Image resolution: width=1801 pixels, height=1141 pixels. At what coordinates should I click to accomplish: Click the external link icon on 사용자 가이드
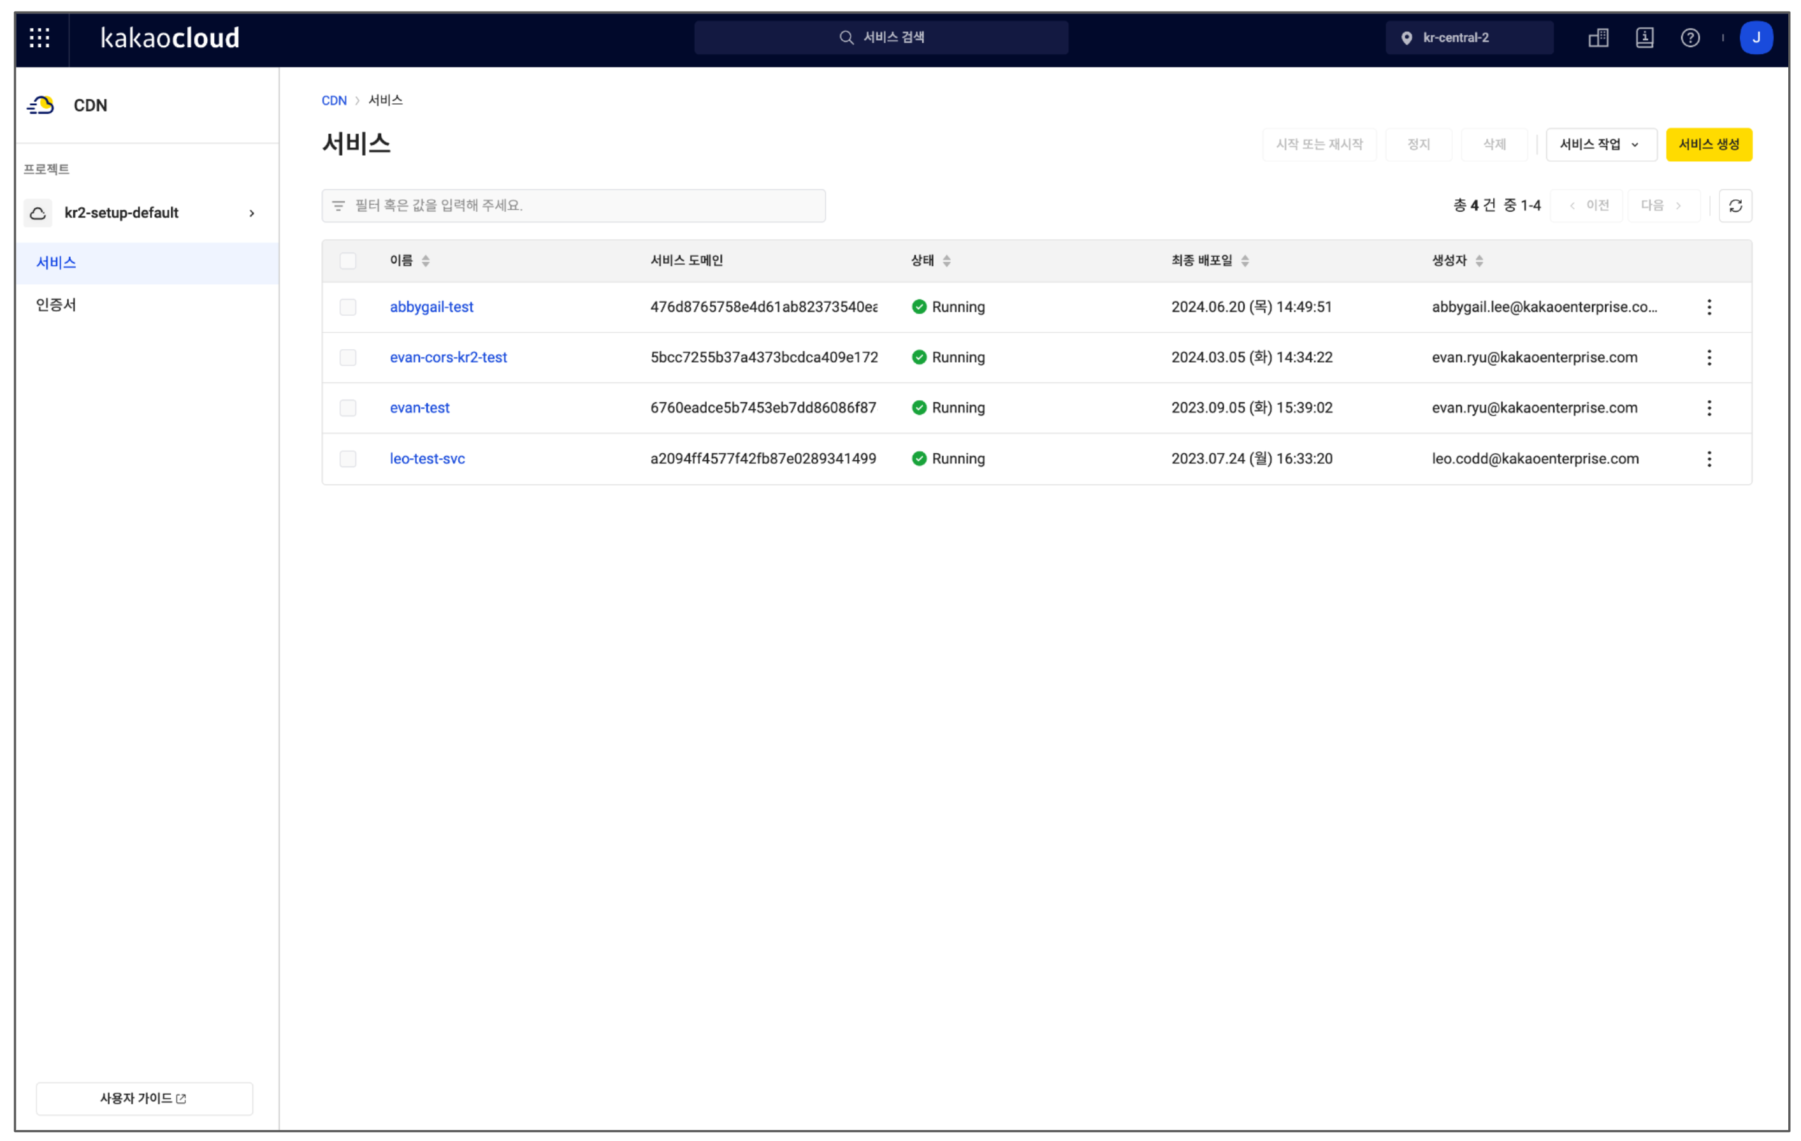pyautogui.click(x=181, y=1098)
